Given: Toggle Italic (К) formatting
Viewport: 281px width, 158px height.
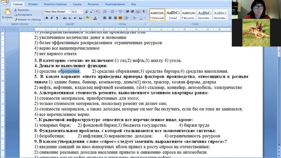Looking at the screenshot, I should click(x=52, y=18).
